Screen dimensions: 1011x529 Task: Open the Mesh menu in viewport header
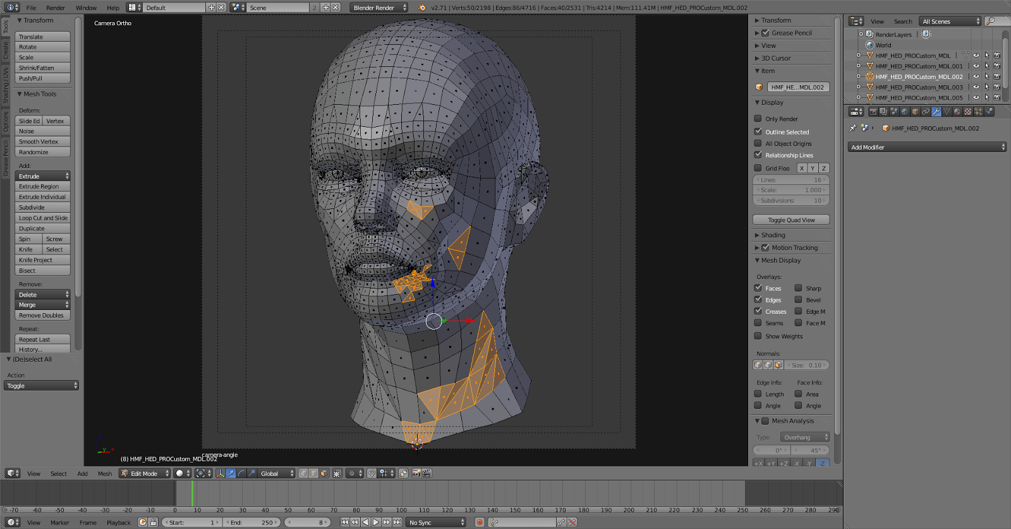coord(105,473)
